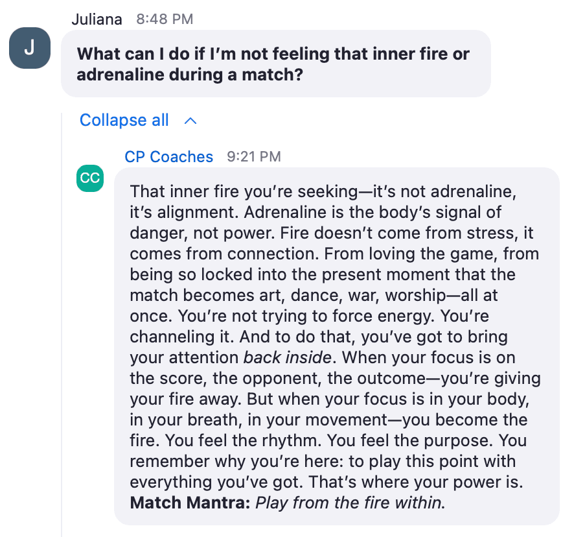This screenshot has width=574, height=537.
Task: Click the Juliana sender name
Action: (97, 19)
